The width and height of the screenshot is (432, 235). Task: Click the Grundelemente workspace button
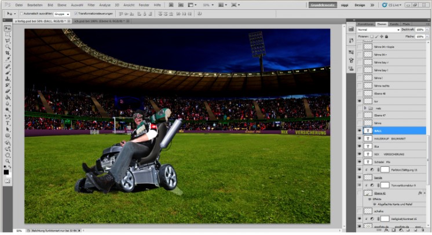323,5
